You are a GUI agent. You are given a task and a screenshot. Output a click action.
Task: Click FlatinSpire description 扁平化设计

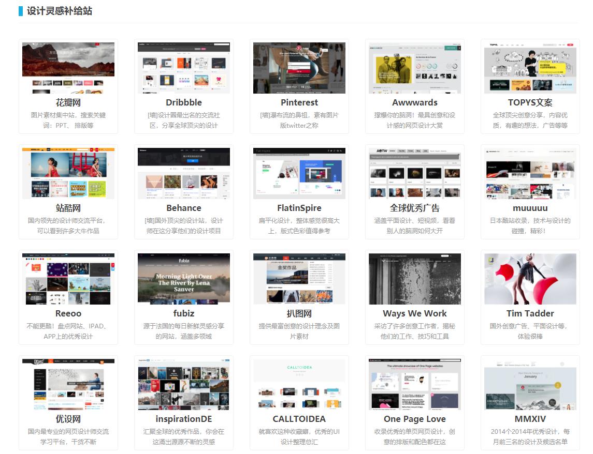(x=299, y=225)
